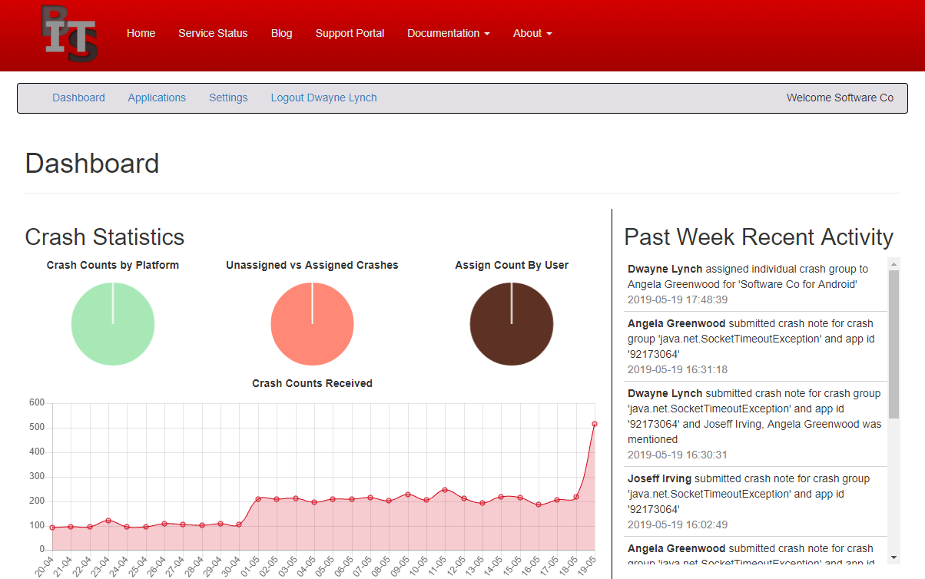Visit the Blog link
925x579 pixels.
[x=281, y=33]
